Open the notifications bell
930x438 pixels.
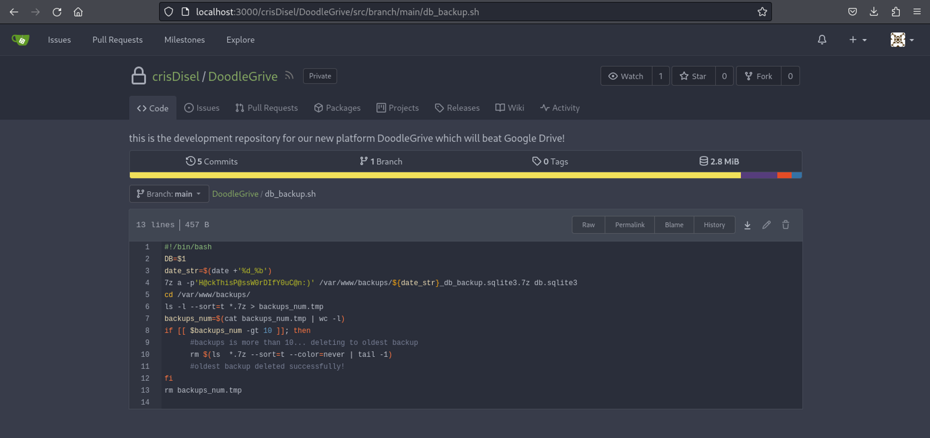[822, 40]
